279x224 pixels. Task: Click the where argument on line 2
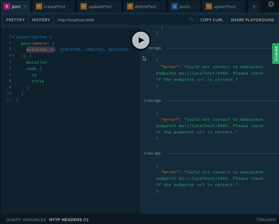point(41,43)
